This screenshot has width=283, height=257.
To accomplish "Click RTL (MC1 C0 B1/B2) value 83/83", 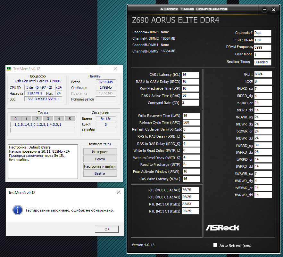I will [190, 204].
